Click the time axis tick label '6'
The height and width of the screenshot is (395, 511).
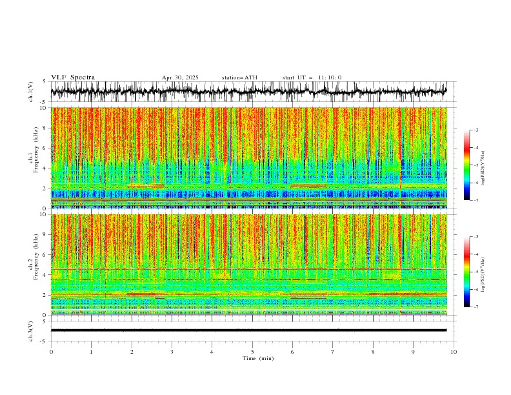pos(292,352)
